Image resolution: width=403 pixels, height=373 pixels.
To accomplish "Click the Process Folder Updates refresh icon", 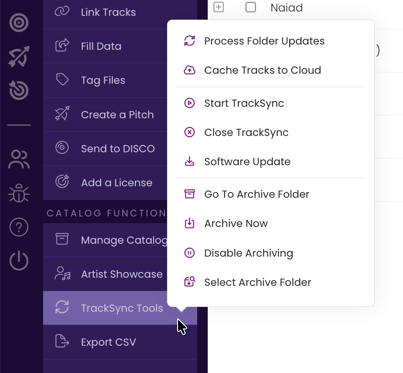I will [190, 41].
